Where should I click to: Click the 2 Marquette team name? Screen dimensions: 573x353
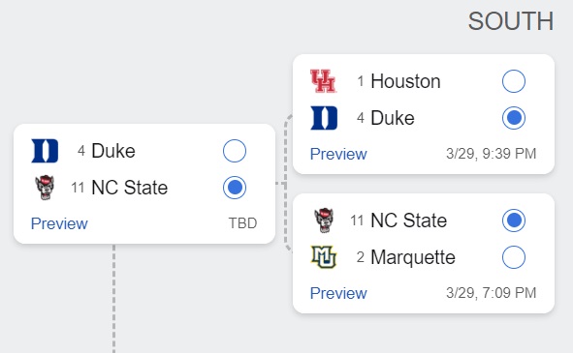click(x=406, y=257)
